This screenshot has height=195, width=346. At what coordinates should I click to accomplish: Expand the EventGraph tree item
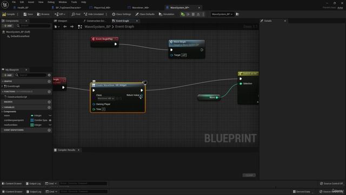pyautogui.click(x=2, y=86)
